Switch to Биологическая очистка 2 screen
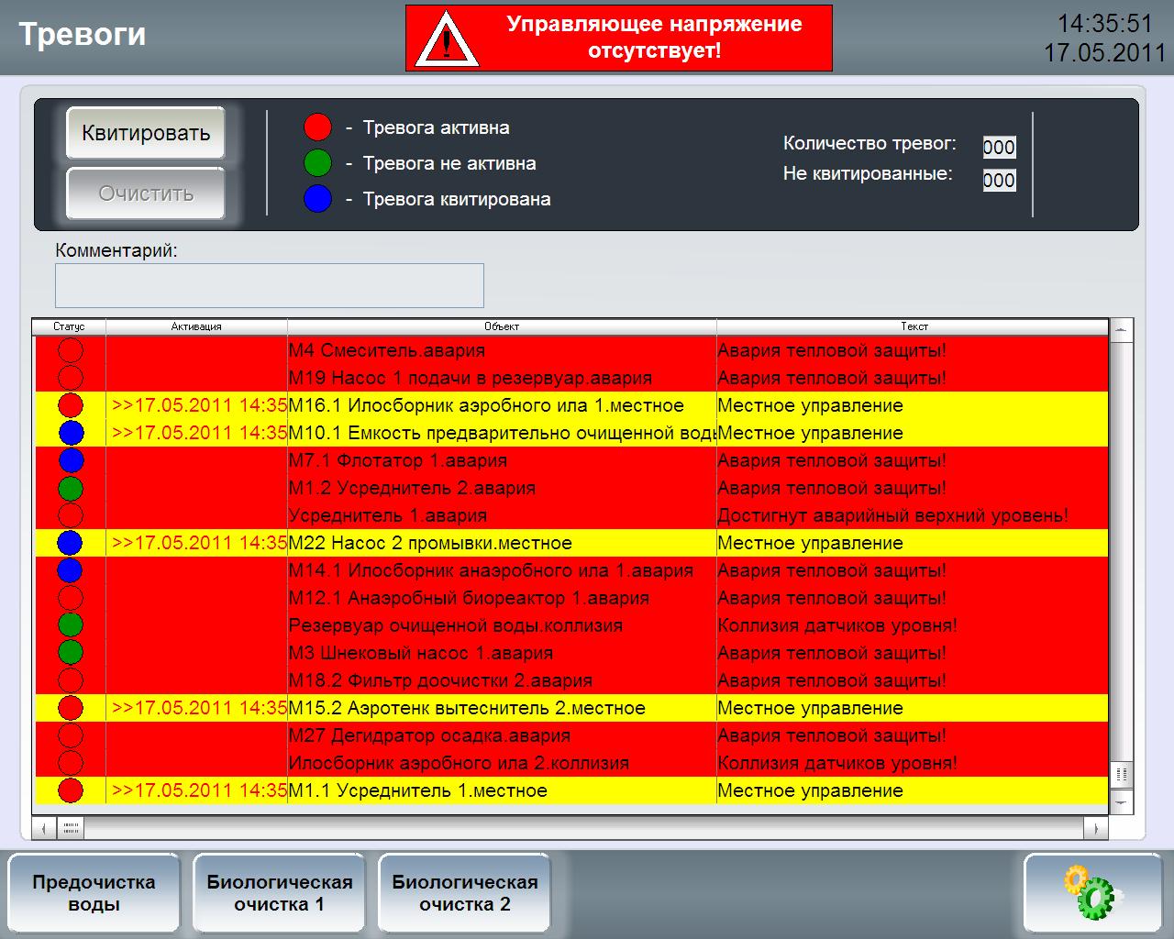 pos(464,893)
